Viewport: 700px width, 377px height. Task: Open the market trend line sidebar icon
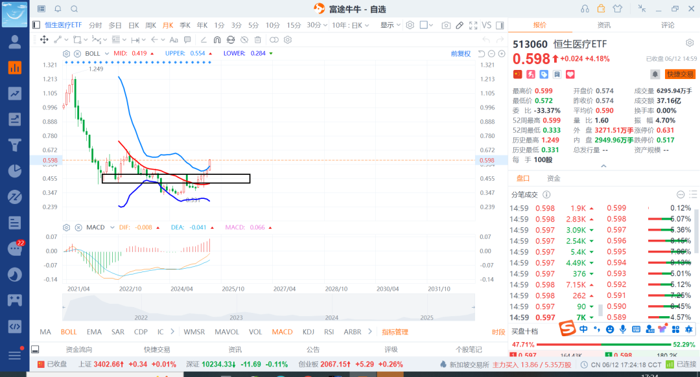coord(15,93)
